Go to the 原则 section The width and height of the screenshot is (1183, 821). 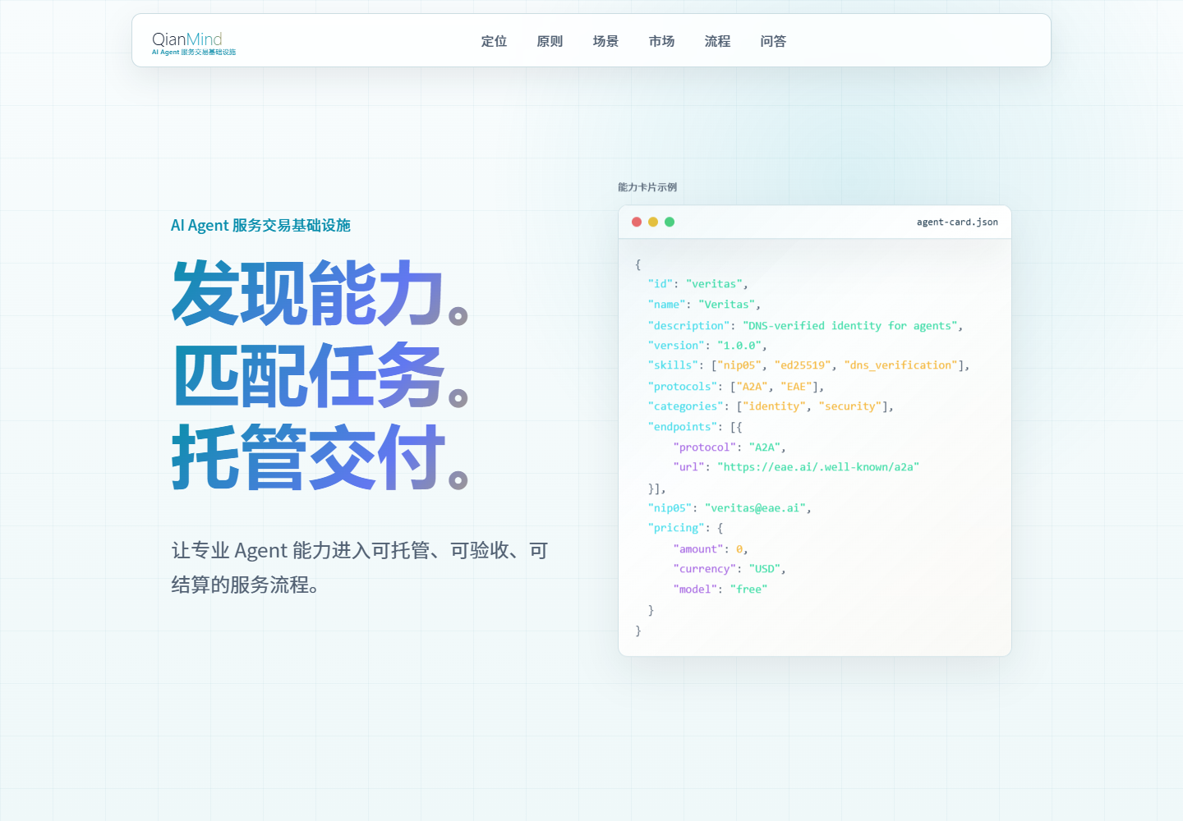click(x=550, y=41)
